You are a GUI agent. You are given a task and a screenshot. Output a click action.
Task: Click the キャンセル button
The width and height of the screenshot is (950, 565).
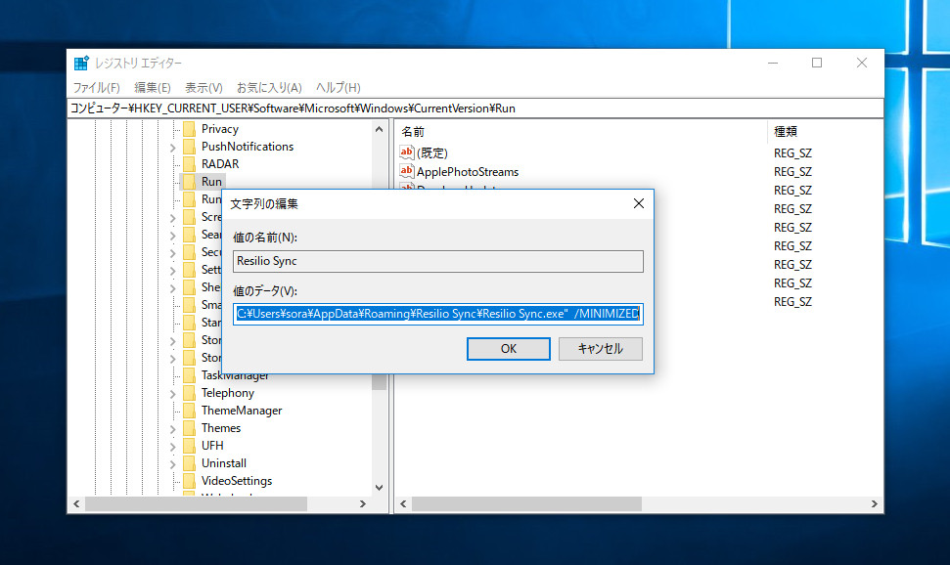click(x=601, y=349)
